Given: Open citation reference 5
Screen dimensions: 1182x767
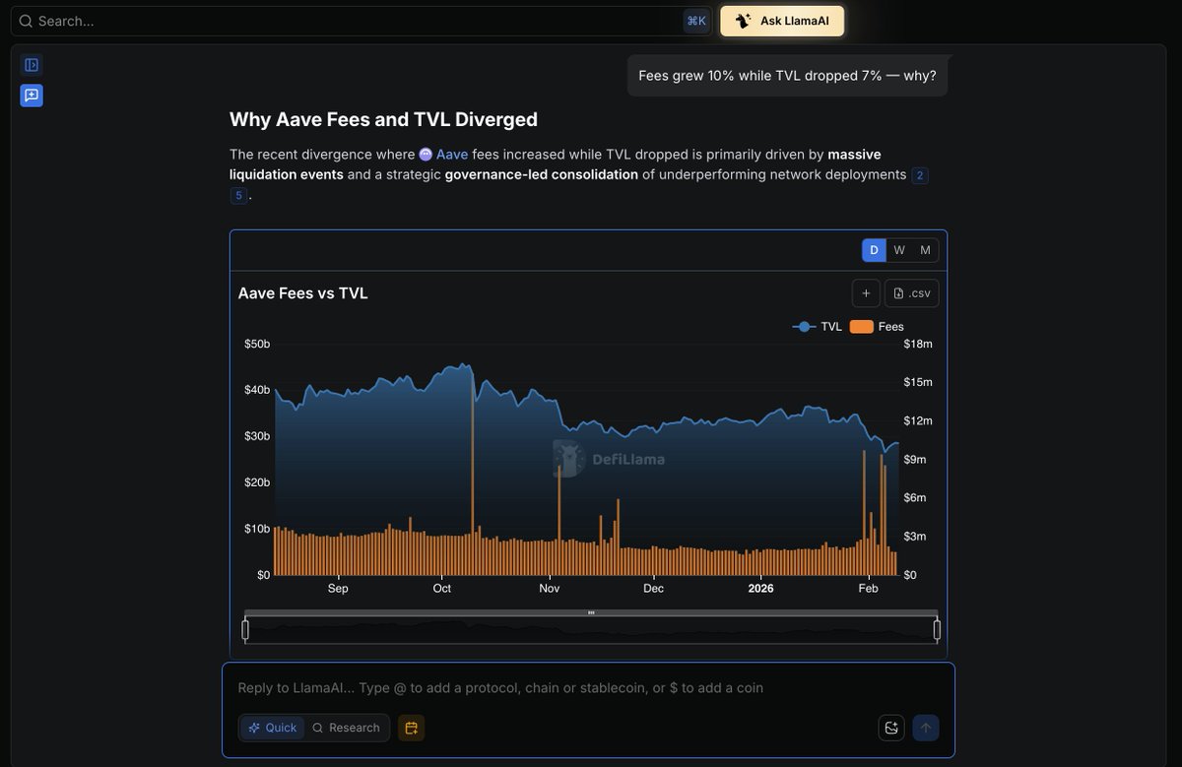Looking at the screenshot, I should (238, 195).
